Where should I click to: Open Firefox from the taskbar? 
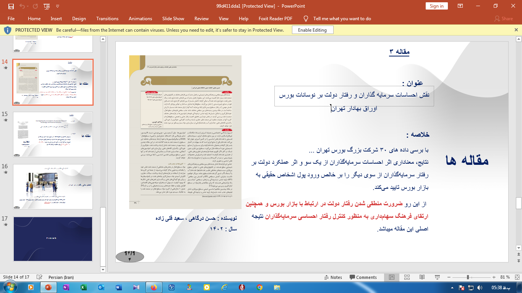tap(154, 287)
